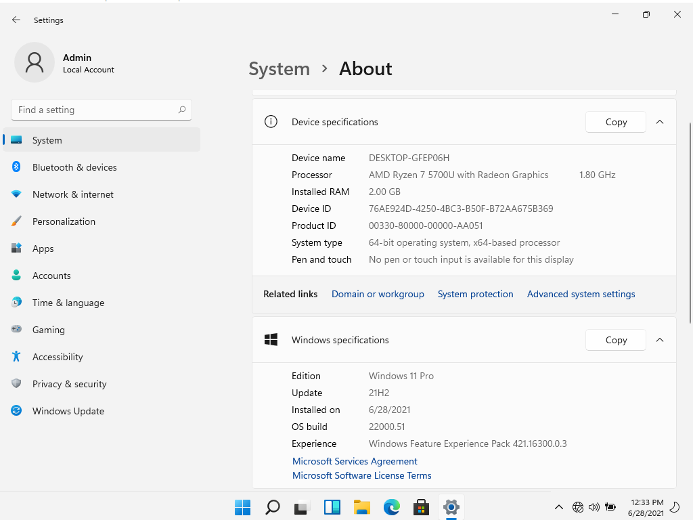The image size is (693, 520).
Task: Click the search magnifier in Find a setting
Action: pyautogui.click(x=181, y=110)
